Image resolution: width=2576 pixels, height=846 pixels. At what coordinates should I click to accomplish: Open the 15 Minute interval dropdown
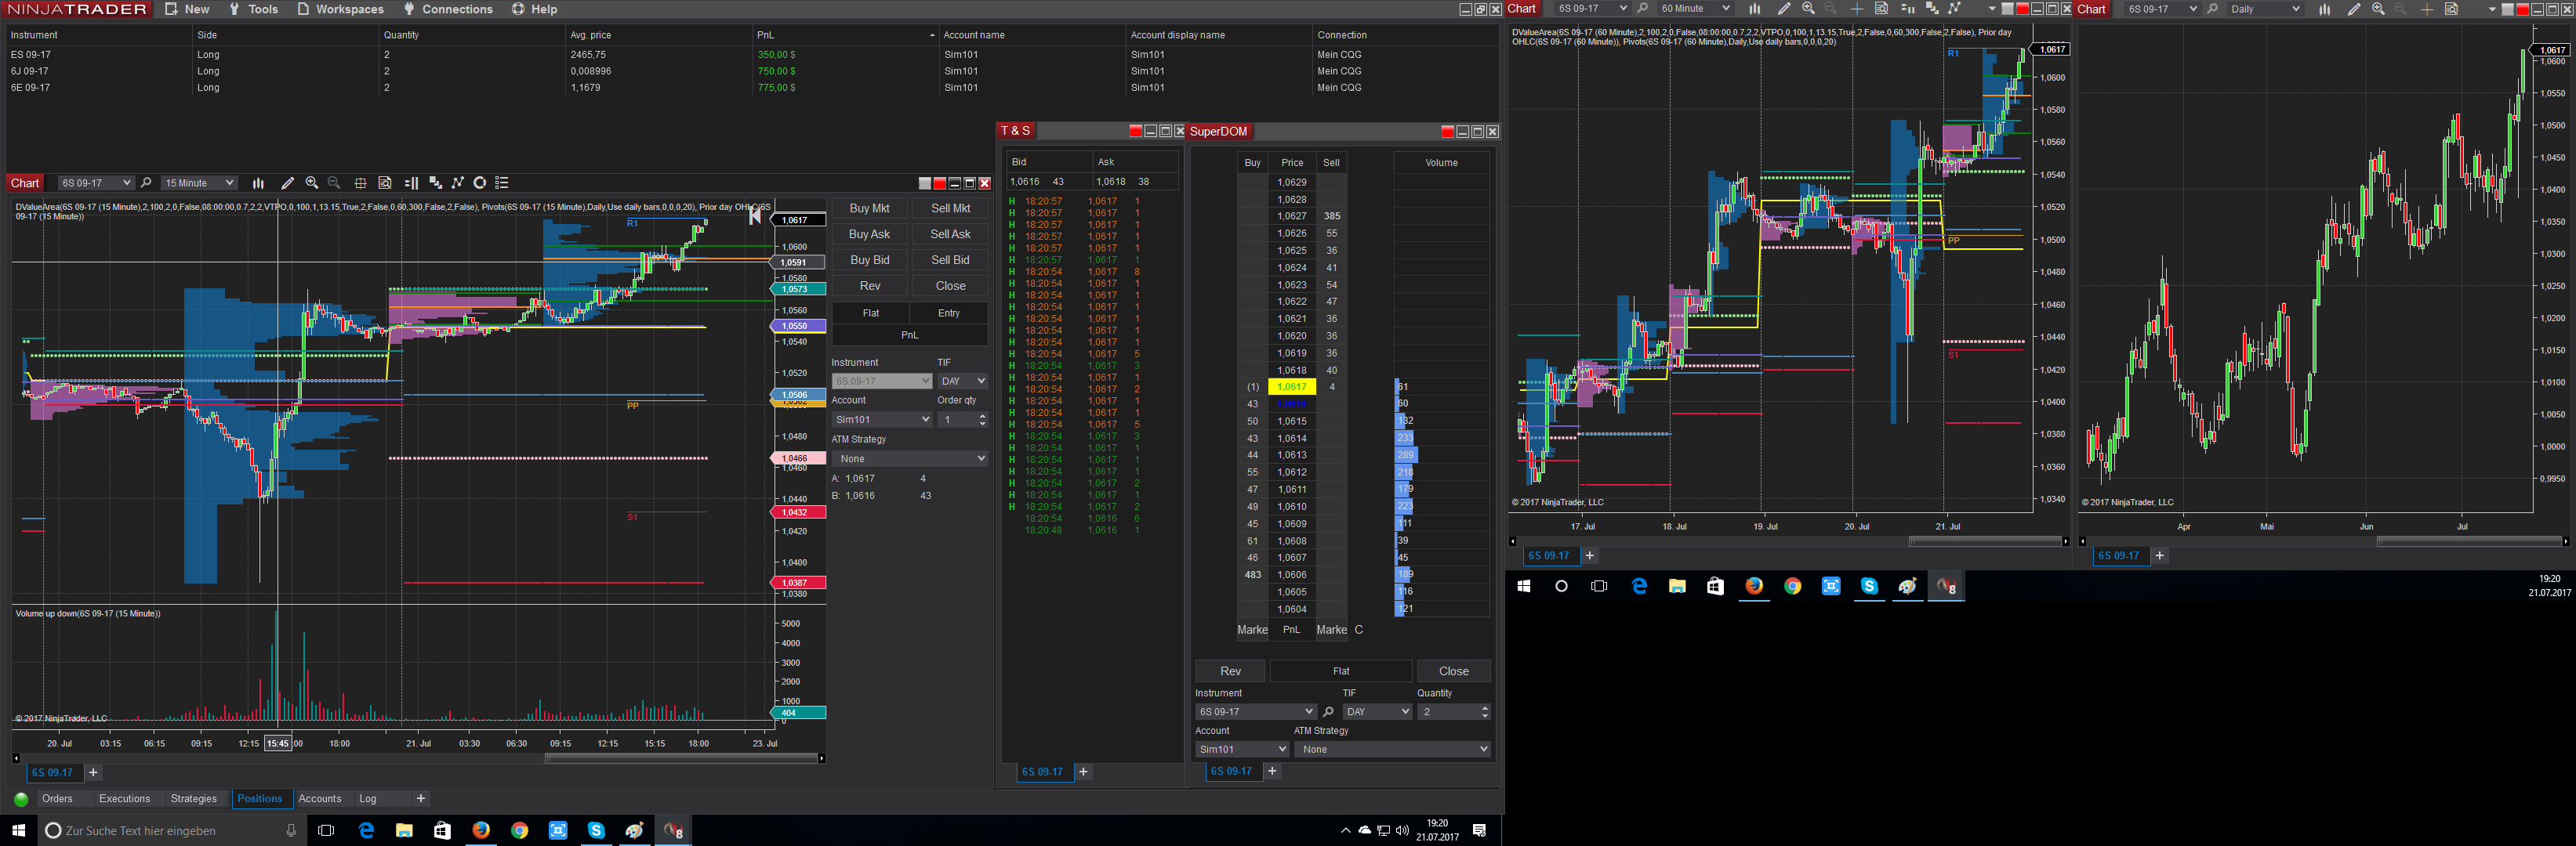[x=199, y=183]
